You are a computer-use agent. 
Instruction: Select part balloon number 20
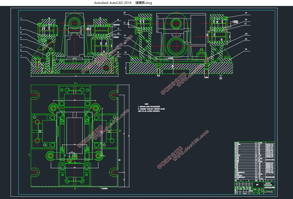click(x=246, y=20)
